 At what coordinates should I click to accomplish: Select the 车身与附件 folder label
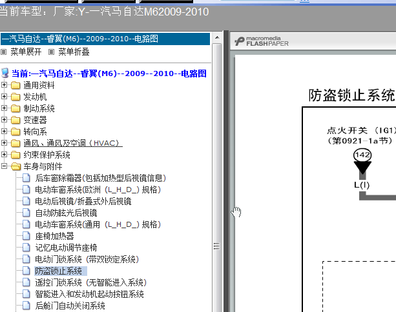pos(43,166)
